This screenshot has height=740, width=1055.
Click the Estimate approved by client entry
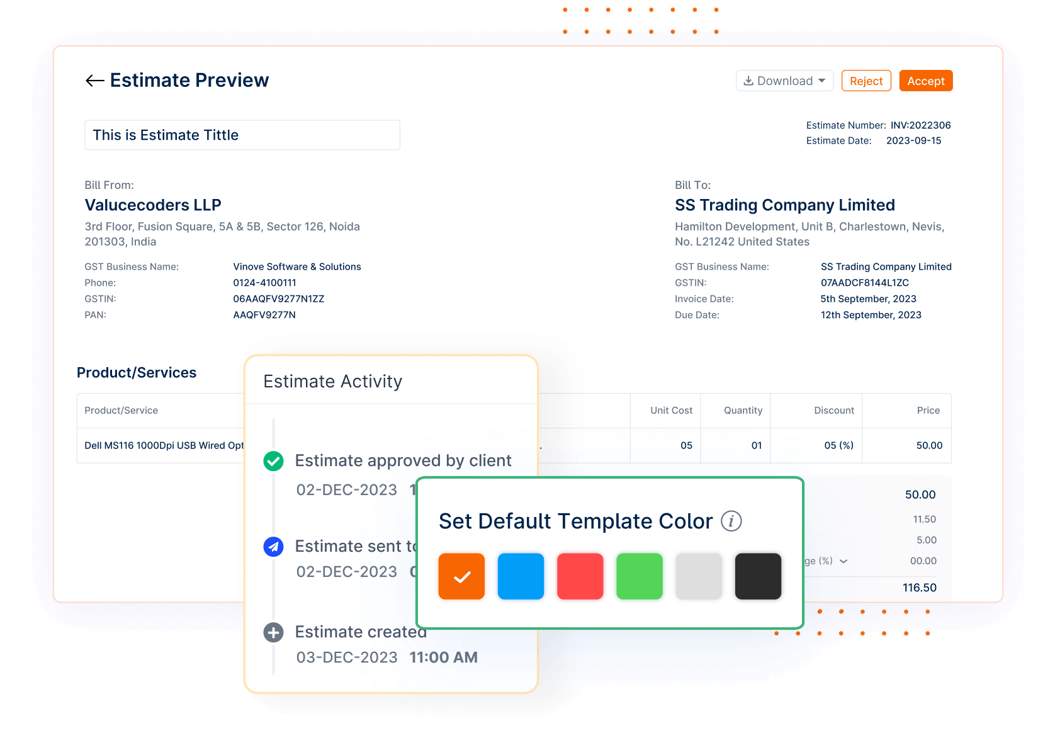point(403,461)
